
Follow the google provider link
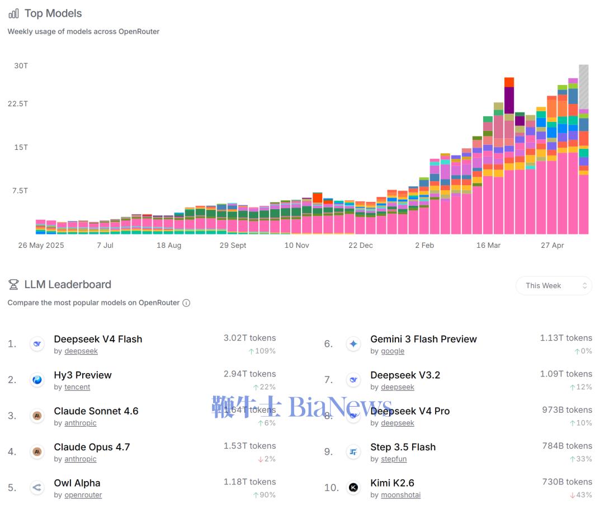click(393, 351)
